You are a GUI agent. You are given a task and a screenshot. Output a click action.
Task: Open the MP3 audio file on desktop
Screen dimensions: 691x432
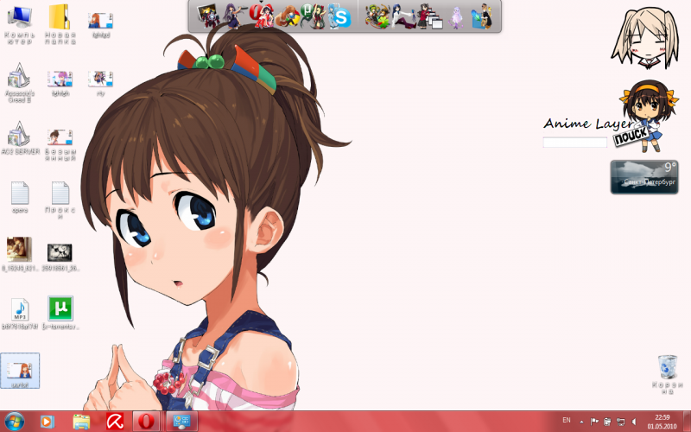coord(20,314)
